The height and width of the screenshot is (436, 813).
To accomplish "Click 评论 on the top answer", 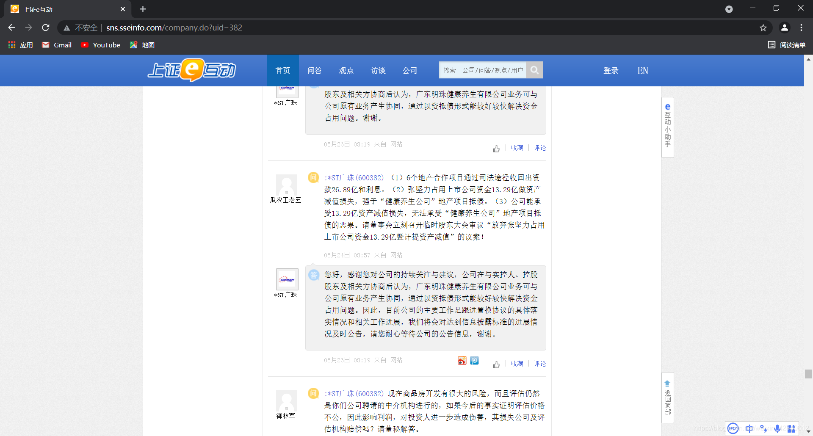I will tap(540, 148).
